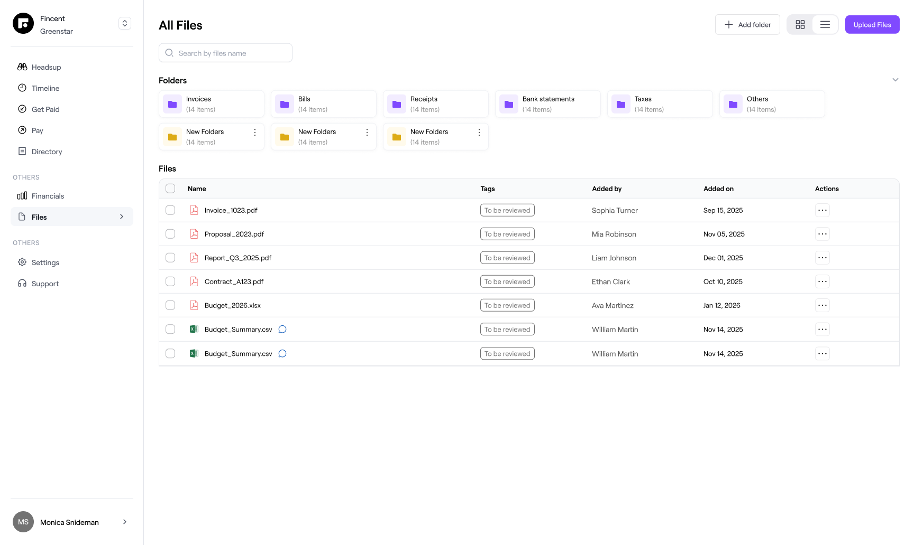Open actions menu for Budget_2026.xlsx

tap(822, 305)
